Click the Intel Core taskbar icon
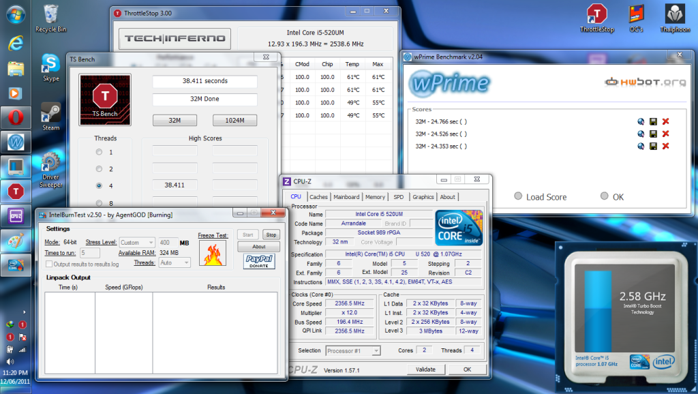698x394 pixels. coord(16,265)
